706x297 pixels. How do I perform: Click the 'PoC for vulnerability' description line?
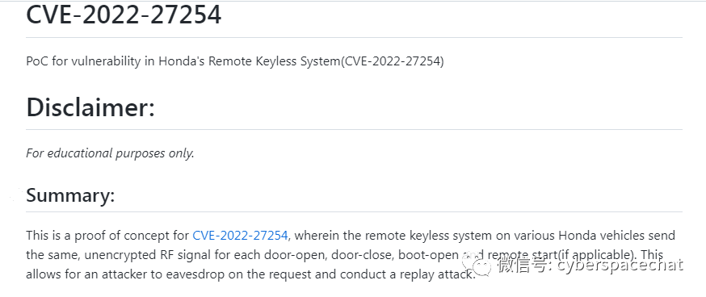[x=235, y=61]
